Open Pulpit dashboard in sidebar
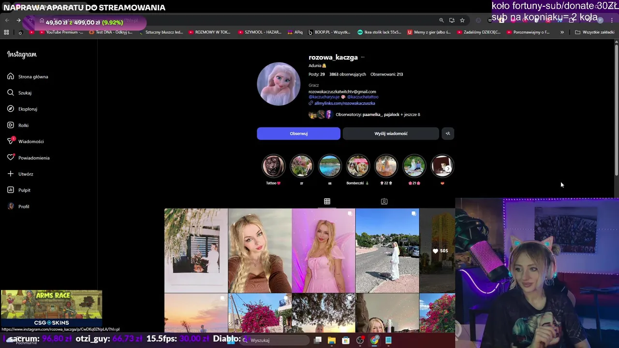619x348 pixels. (19, 190)
